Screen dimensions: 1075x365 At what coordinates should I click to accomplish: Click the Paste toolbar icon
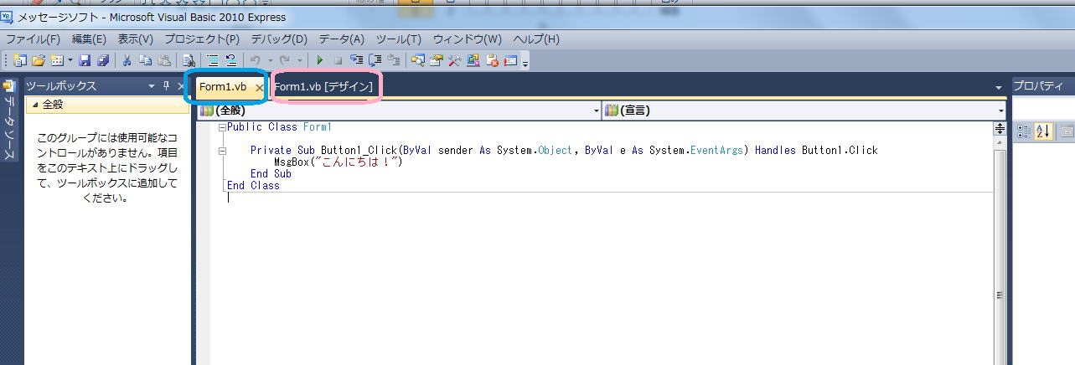click(x=164, y=60)
